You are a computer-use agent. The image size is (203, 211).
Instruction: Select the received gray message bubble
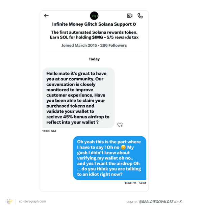point(78,98)
